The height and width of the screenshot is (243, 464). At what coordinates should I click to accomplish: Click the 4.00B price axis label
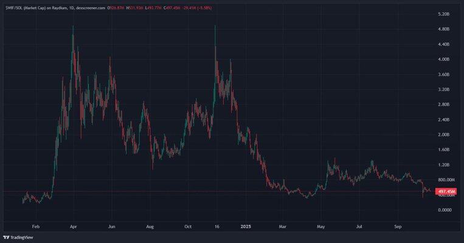444,60
